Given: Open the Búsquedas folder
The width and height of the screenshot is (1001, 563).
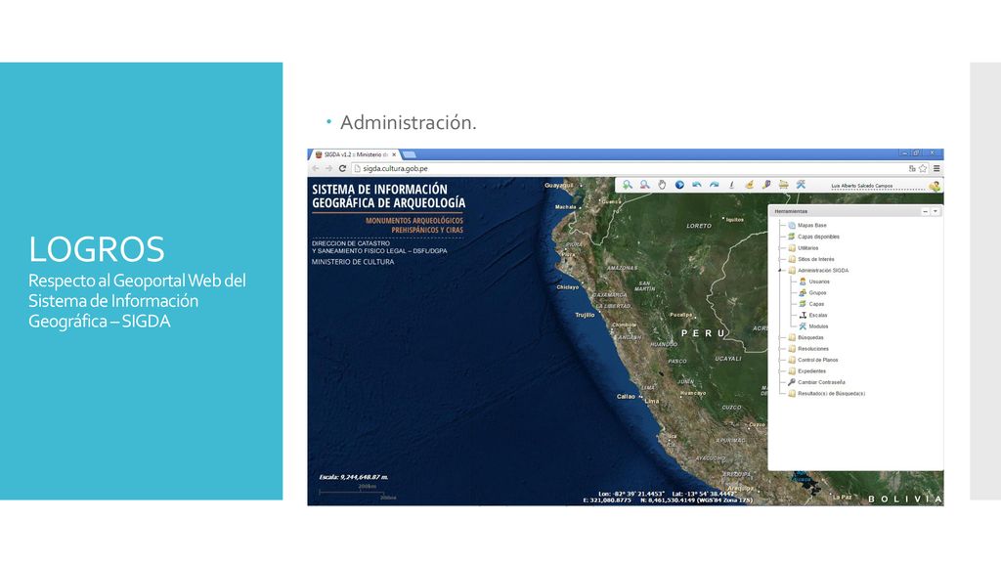Looking at the screenshot, I should coord(810,337).
